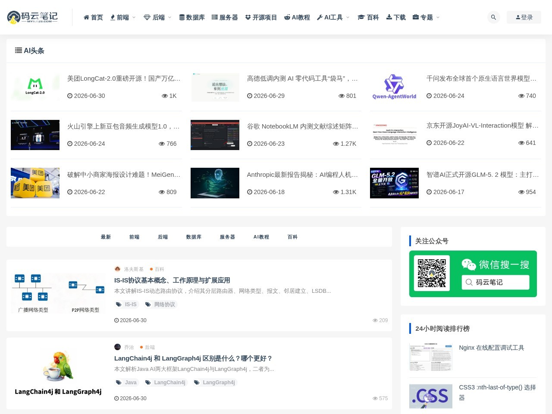
Task: Open the 开源项目 menu item
Action: click(x=261, y=17)
